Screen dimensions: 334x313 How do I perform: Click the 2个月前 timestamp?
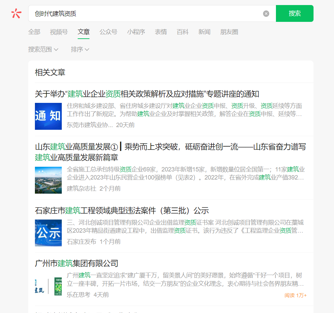pyautogui.click(x=110, y=189)
